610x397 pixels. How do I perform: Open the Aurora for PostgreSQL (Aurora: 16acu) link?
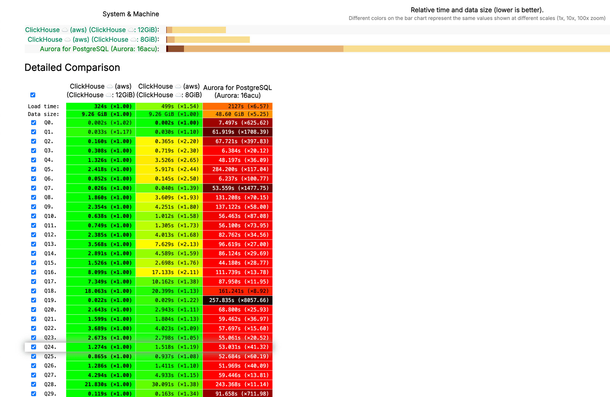99,49
